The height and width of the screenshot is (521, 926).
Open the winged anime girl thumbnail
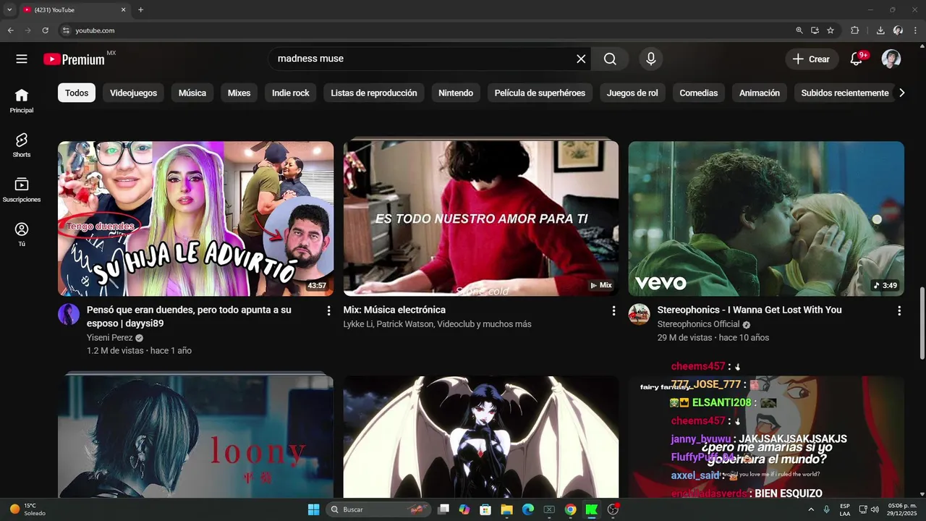click(x=481, y=436)
